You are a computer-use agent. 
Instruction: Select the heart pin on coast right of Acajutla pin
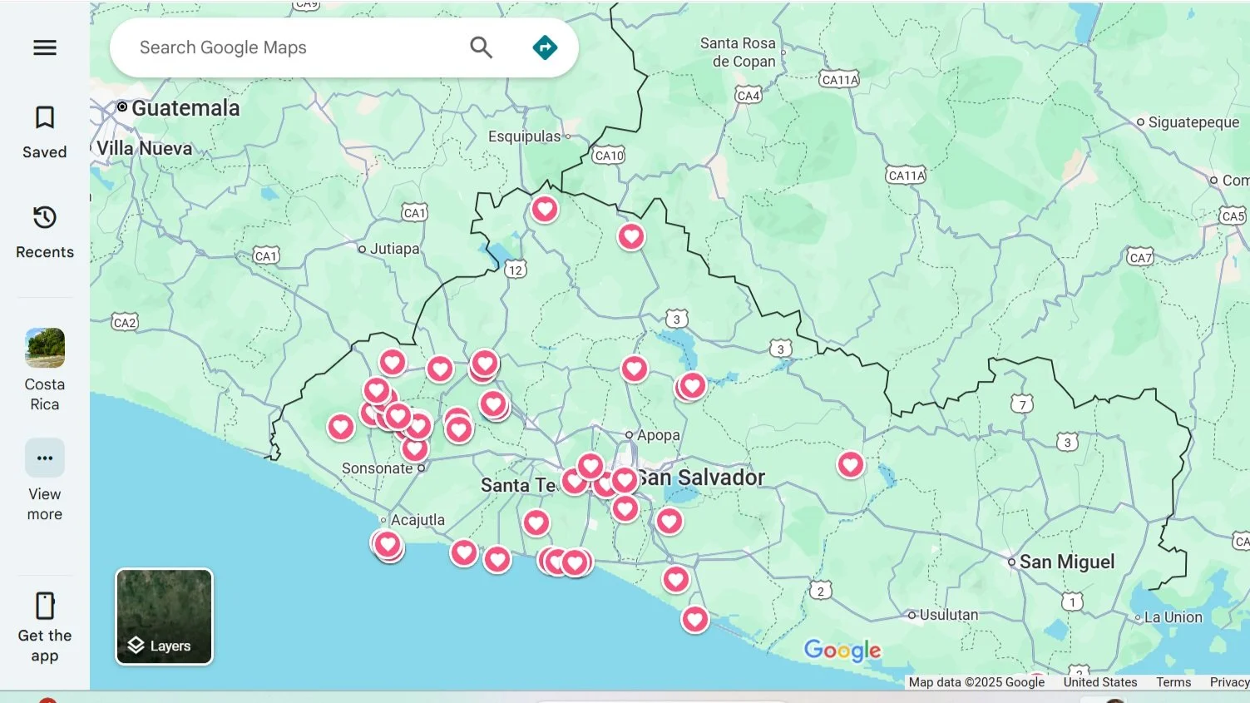tap(464, 552)
